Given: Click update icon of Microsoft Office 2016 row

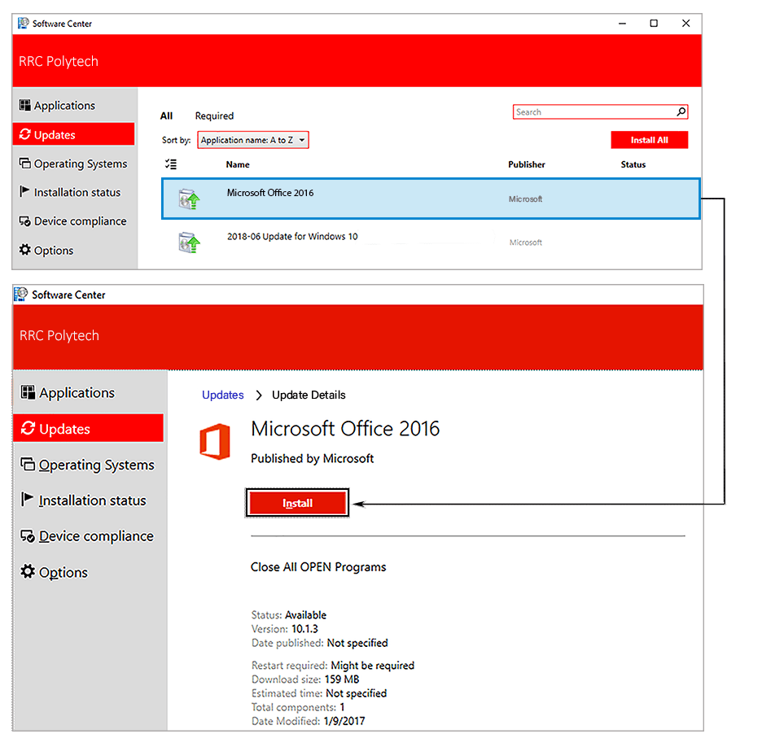Looking at the screenshot, I should [x=189, y=199].
